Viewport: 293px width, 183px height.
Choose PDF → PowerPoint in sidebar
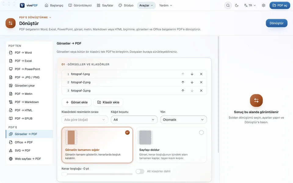(29, 69)
